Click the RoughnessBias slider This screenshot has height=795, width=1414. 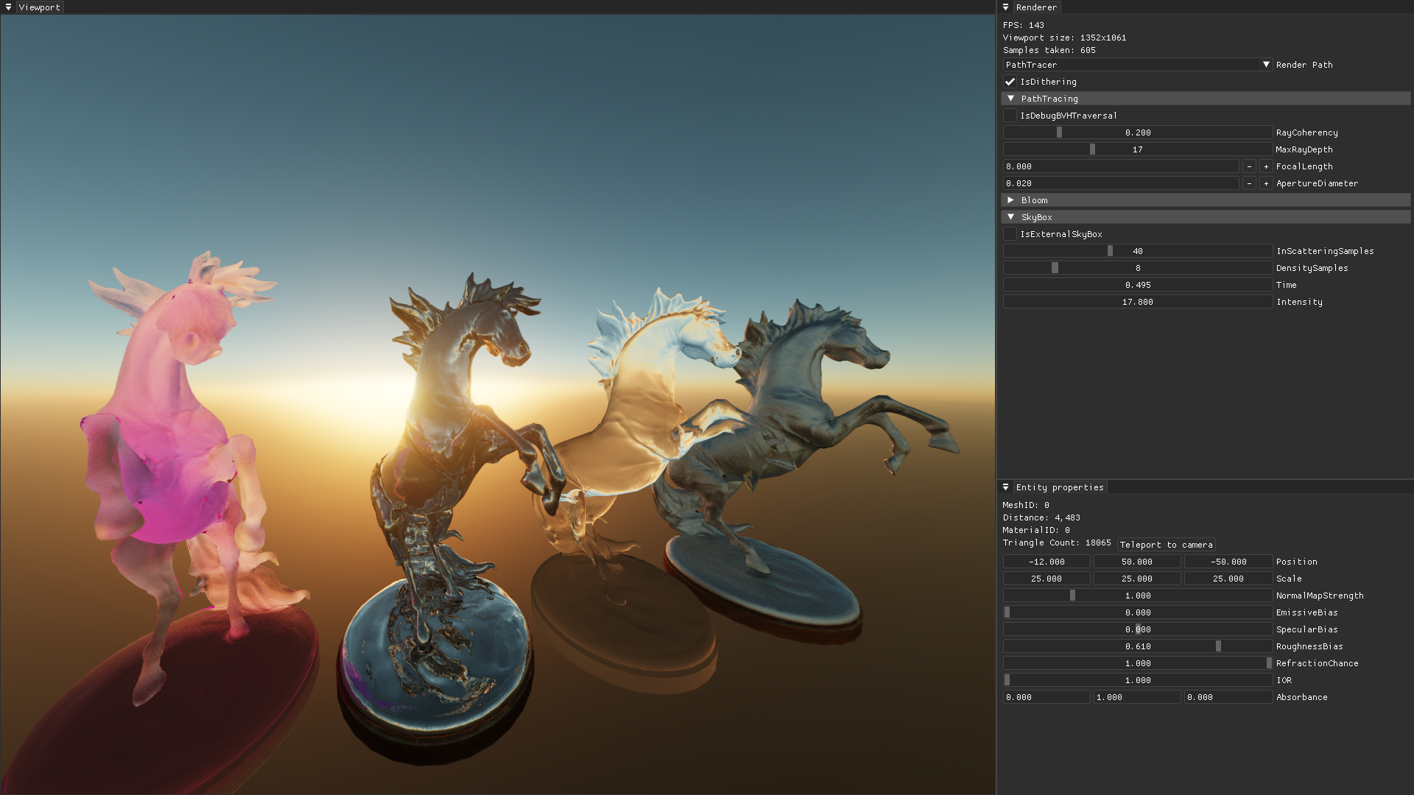pos(1137,646)
